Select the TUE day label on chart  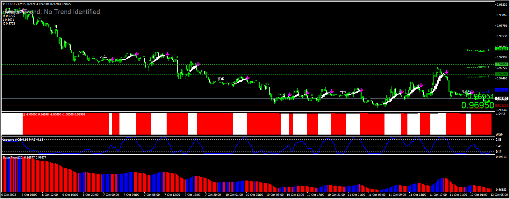(343, 93)
